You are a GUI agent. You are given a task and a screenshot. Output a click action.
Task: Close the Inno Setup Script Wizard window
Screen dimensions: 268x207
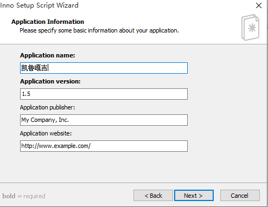(259, 5)
